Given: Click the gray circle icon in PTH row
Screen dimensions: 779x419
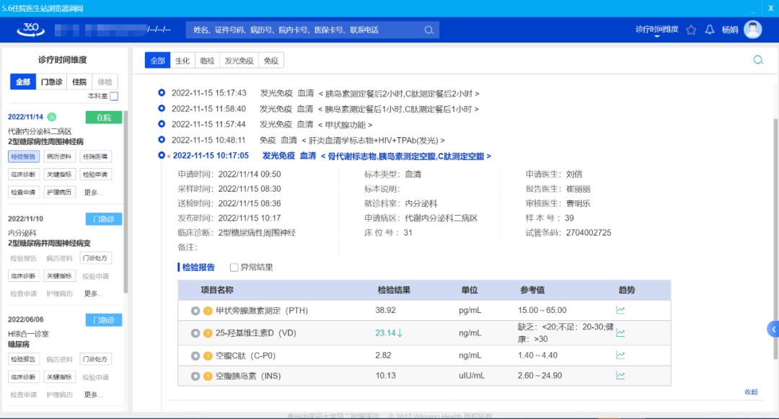Looking at the screenshot, I should [195, 311].
